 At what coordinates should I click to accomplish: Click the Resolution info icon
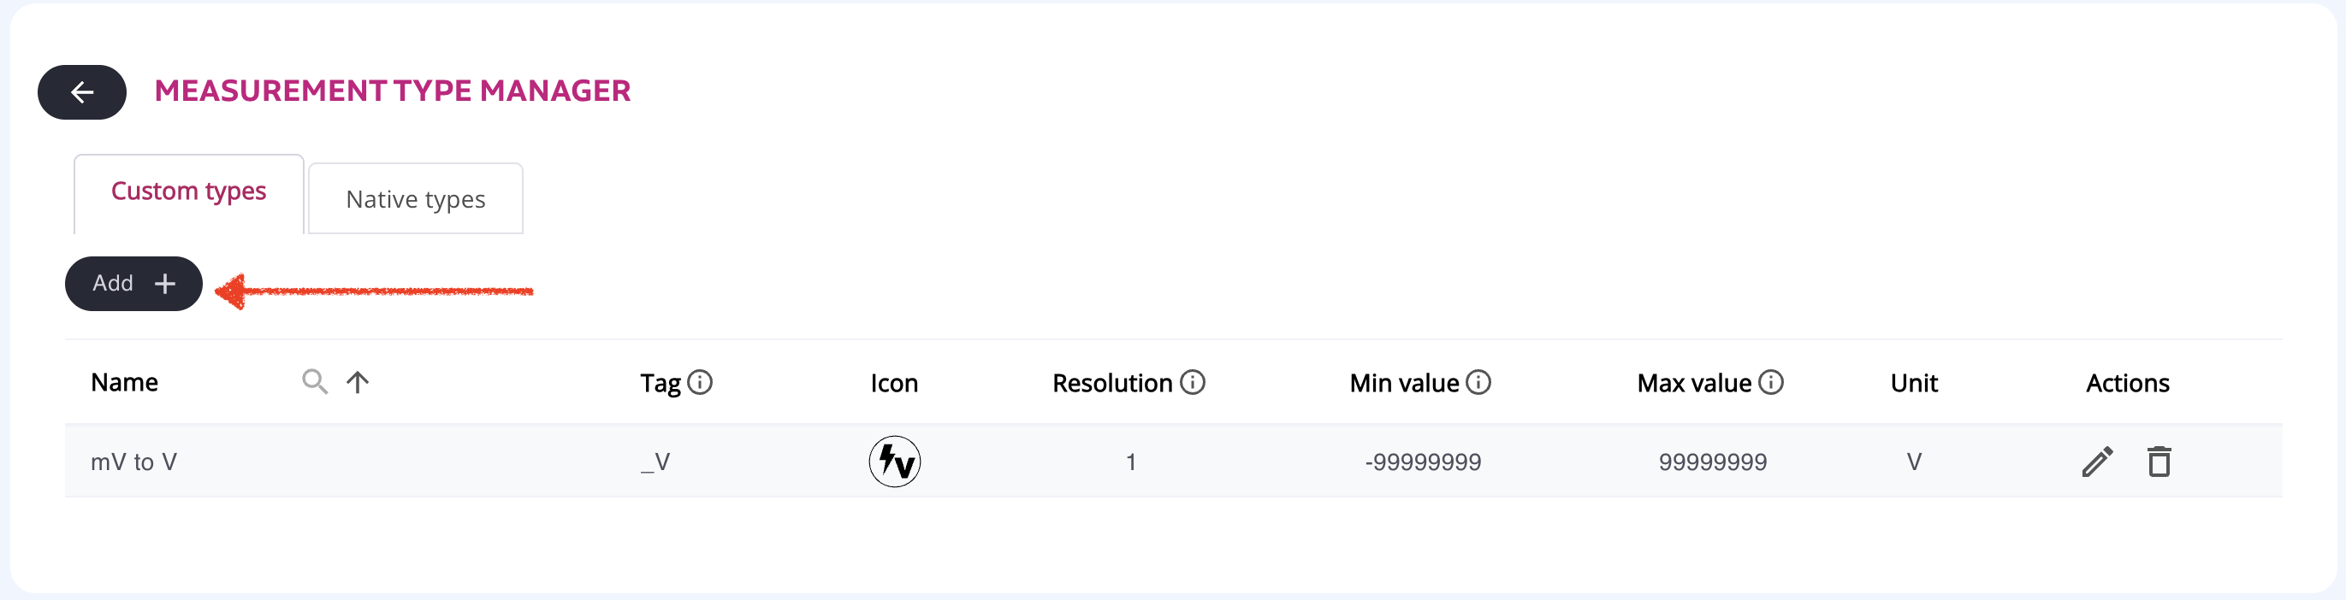tap(1192, 383)
